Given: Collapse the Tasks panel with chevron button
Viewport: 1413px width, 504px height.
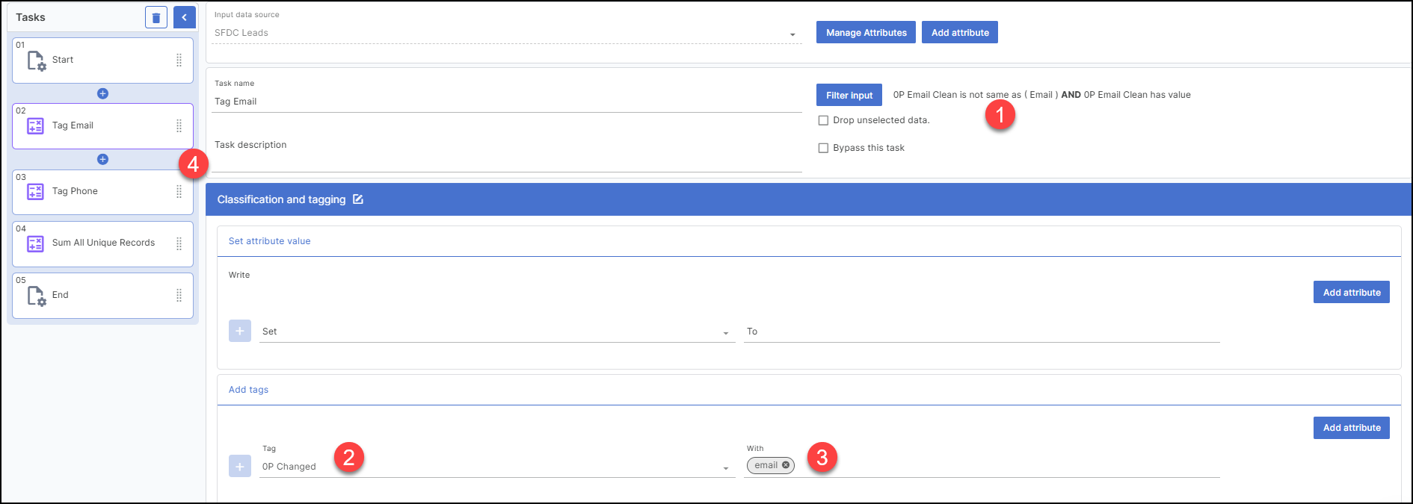Looking at the screenshot, I should [184, 18].
